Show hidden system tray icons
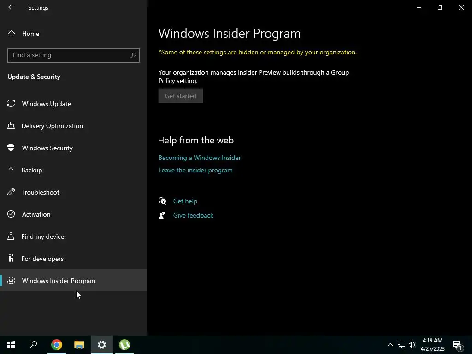 (x=390, y=345)
